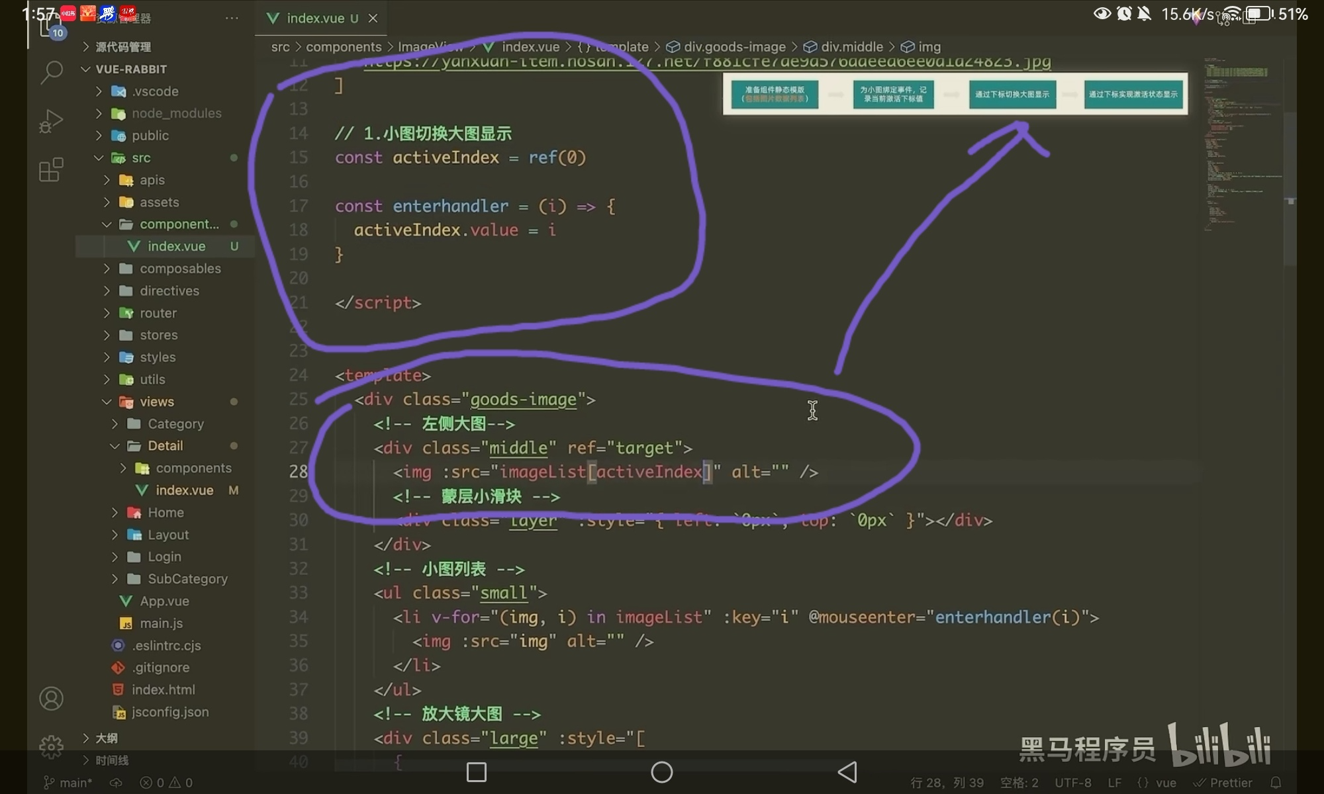Expand the 大纲 outline section

106,738
